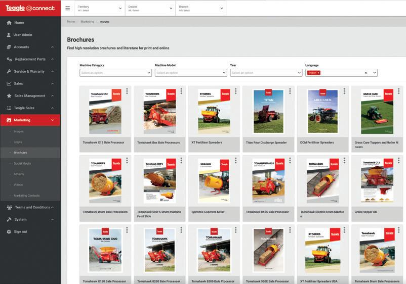406x284 pixels.
Task: Click the Sales Management star icon
Action: pyautogui.click(x=9, y=96)
